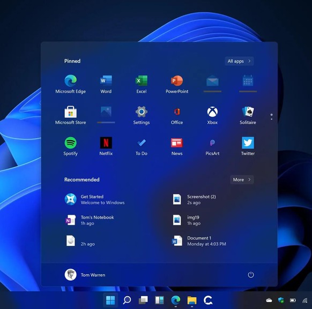Launch the Solitaire game
Viewport: 312px width, 309px height.
(x=248, y=115)
